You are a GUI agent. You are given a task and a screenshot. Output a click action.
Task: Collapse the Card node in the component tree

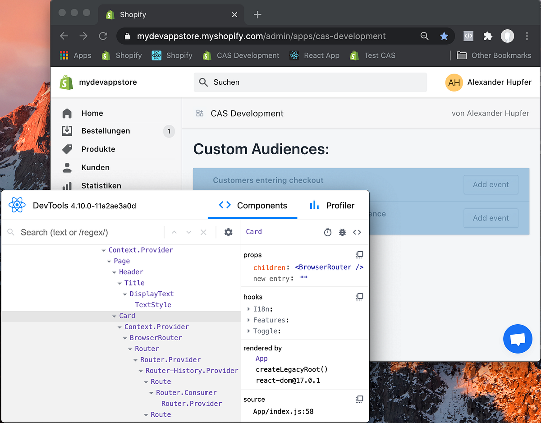114,316
